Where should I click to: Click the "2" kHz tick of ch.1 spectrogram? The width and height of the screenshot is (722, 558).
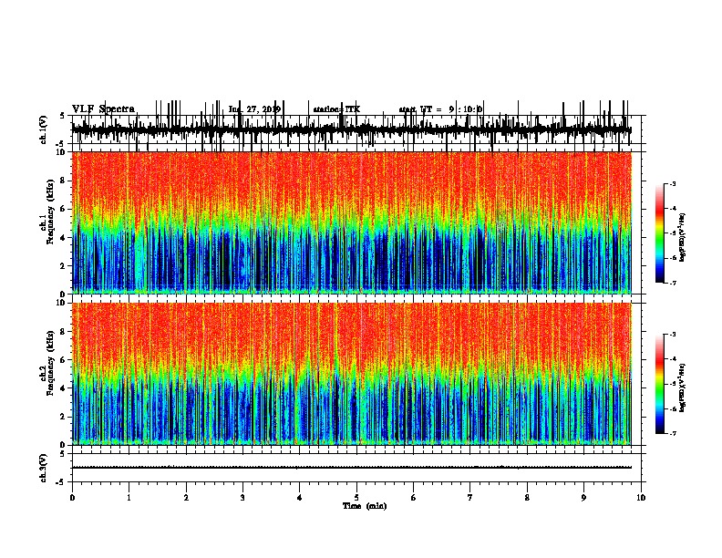pos(64,266)
